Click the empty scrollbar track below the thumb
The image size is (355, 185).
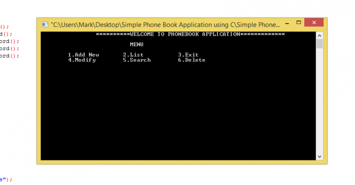(x=319, y=101)
